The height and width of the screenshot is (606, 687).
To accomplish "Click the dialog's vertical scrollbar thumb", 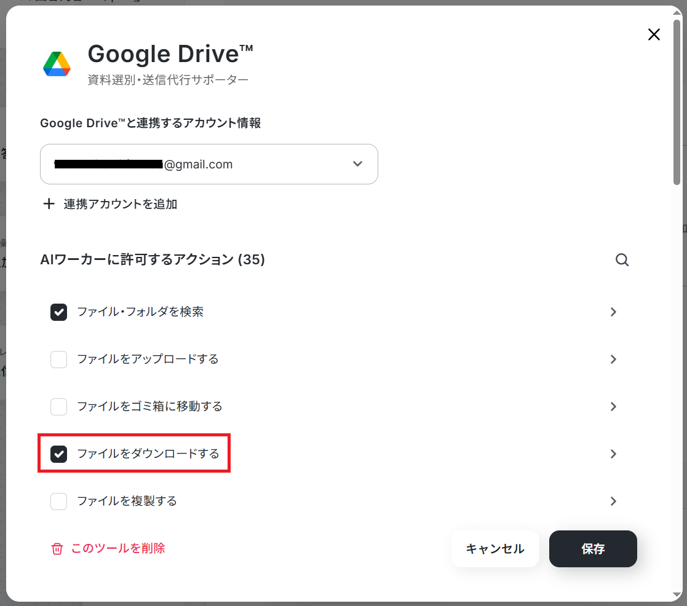I will click(x=677, y=101).
